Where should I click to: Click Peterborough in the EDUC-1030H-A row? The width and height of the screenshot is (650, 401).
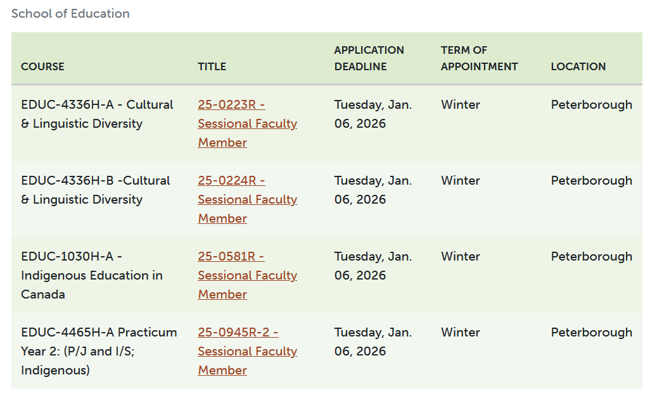[591, 256]
